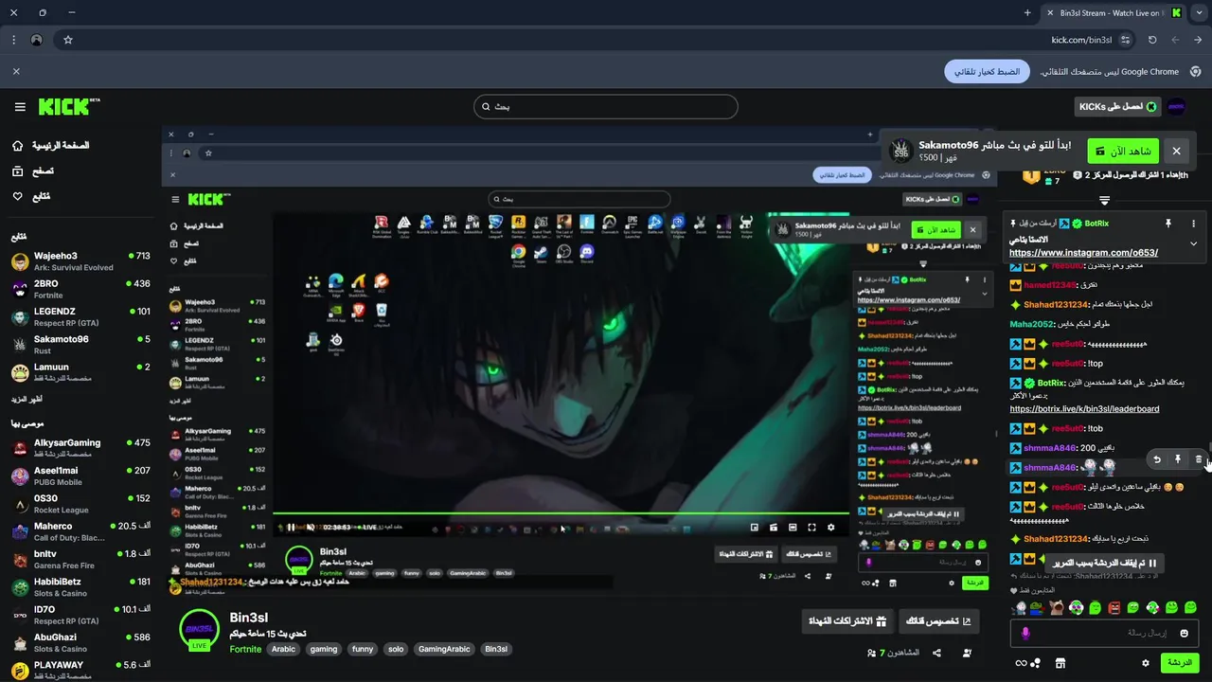This screenshot has height=682, width=1212.
Task: Select the Arabic tag
Action: pyautogui.click(x=283, y=649)
